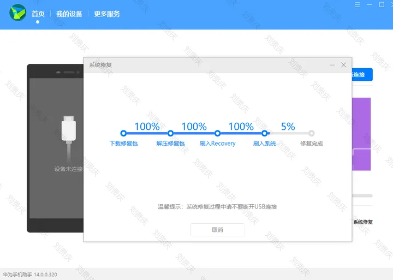393x280 pixels.
Task: Click the 温馨提示 USB warning text
Action: coord(217,207)
